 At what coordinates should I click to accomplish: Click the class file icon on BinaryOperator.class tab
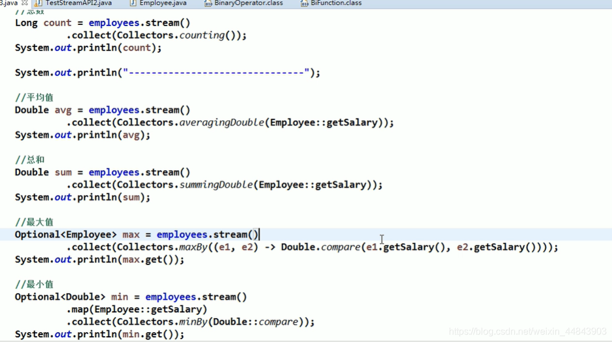208,3
